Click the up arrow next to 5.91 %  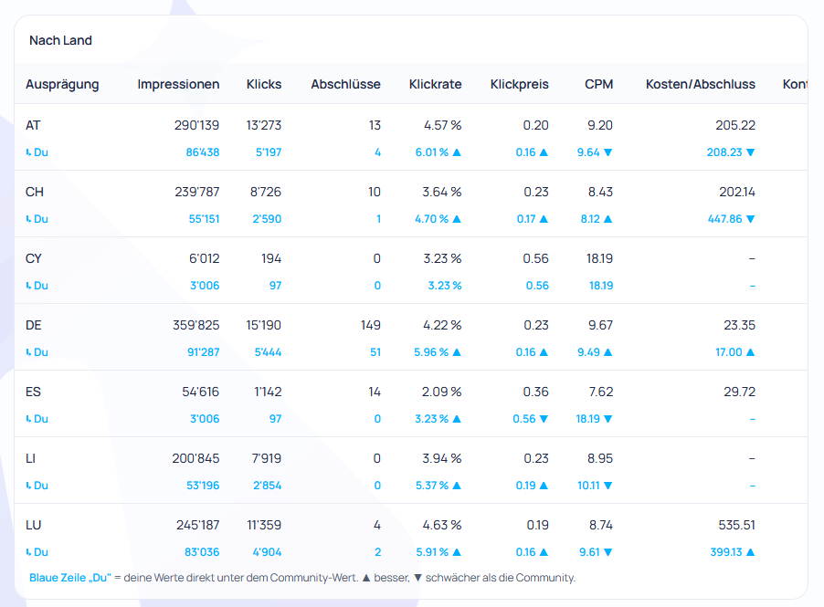pos(457,552)
